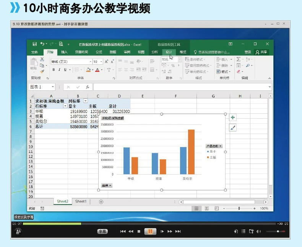Image resolution: width=302 pixels, height=247 pixels.
Task: Click the player volume slider
Action: [x=276, y=231]
